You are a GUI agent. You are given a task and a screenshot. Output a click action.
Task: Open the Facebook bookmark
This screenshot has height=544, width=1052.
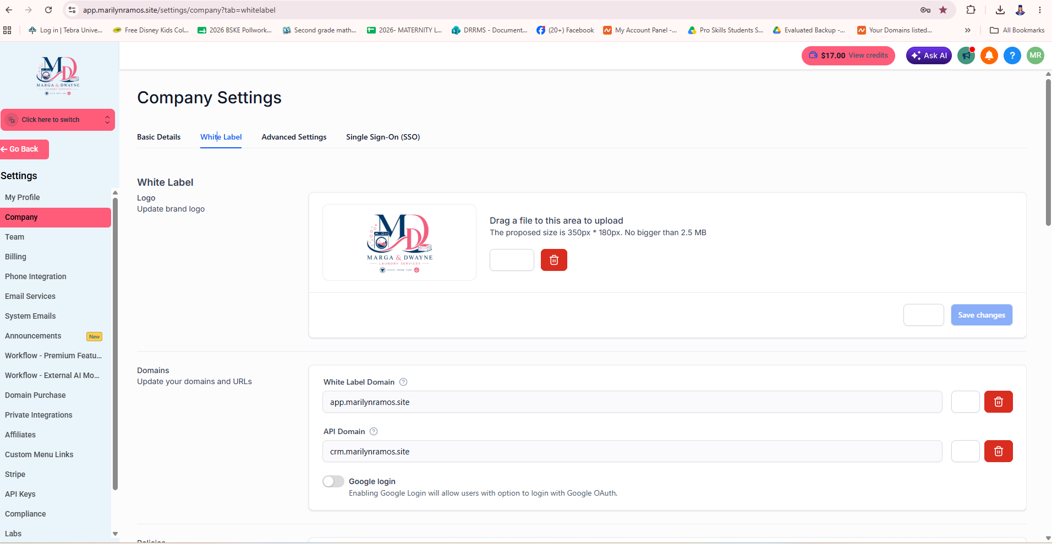[565, 30]
